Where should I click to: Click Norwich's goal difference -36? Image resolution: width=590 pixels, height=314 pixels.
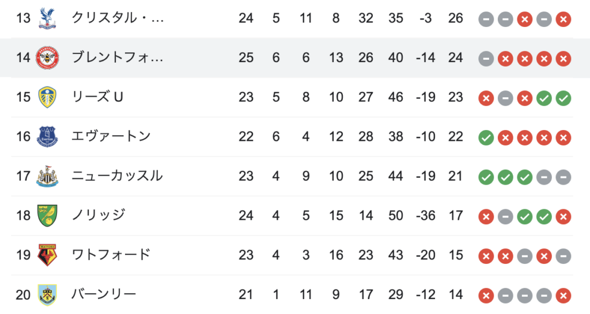pos(426,216)
